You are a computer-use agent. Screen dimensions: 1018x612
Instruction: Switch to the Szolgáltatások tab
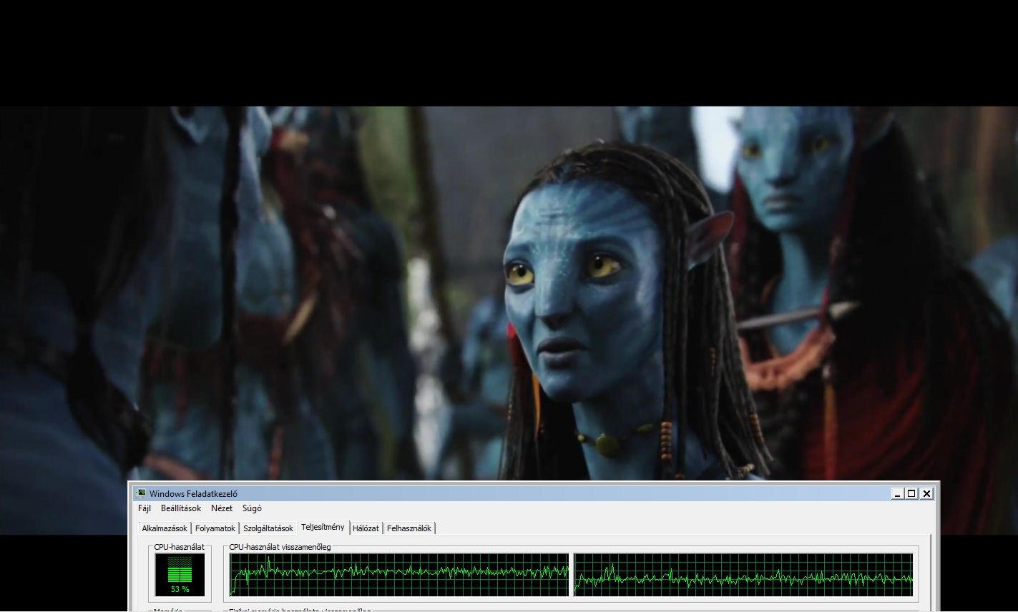tap(268, 528)
